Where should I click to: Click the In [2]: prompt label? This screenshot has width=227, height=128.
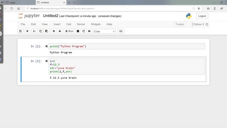click(36, 46)
